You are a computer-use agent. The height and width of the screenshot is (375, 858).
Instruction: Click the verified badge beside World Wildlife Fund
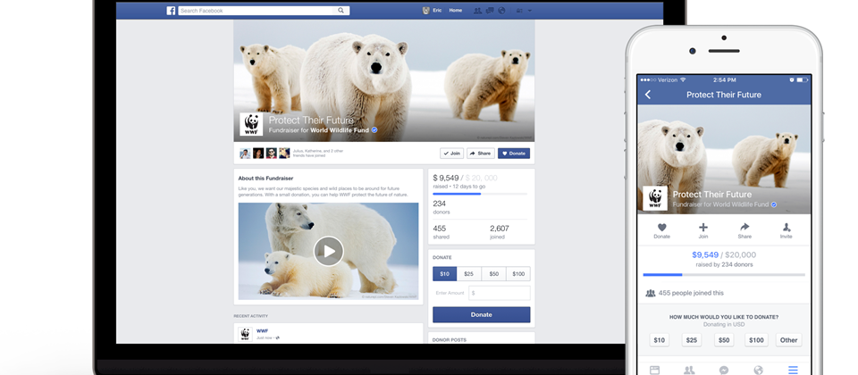374,130
